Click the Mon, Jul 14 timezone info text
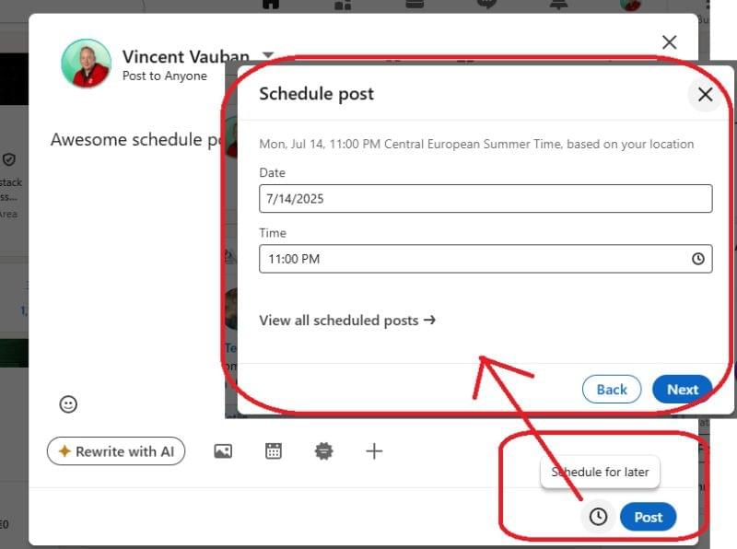The width and height of the screenshot is (737, 549). (476, 144)
